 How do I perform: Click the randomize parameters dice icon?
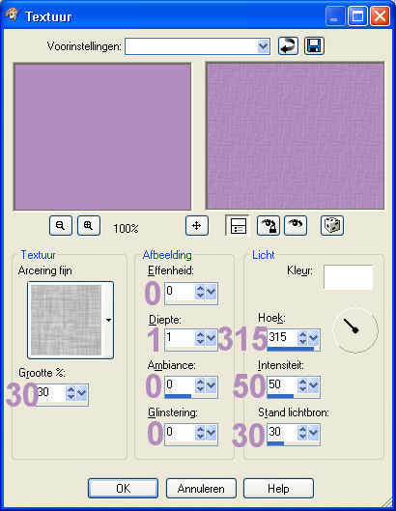pyautogui.click(x=332, y=225)
